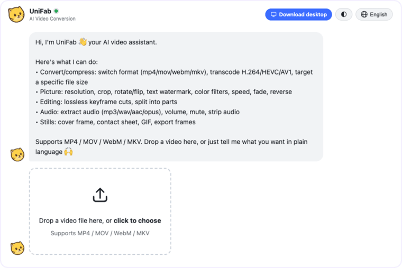Click the green online status dot
The width and height of the screenshot is (402, 268).
point(56,11)
